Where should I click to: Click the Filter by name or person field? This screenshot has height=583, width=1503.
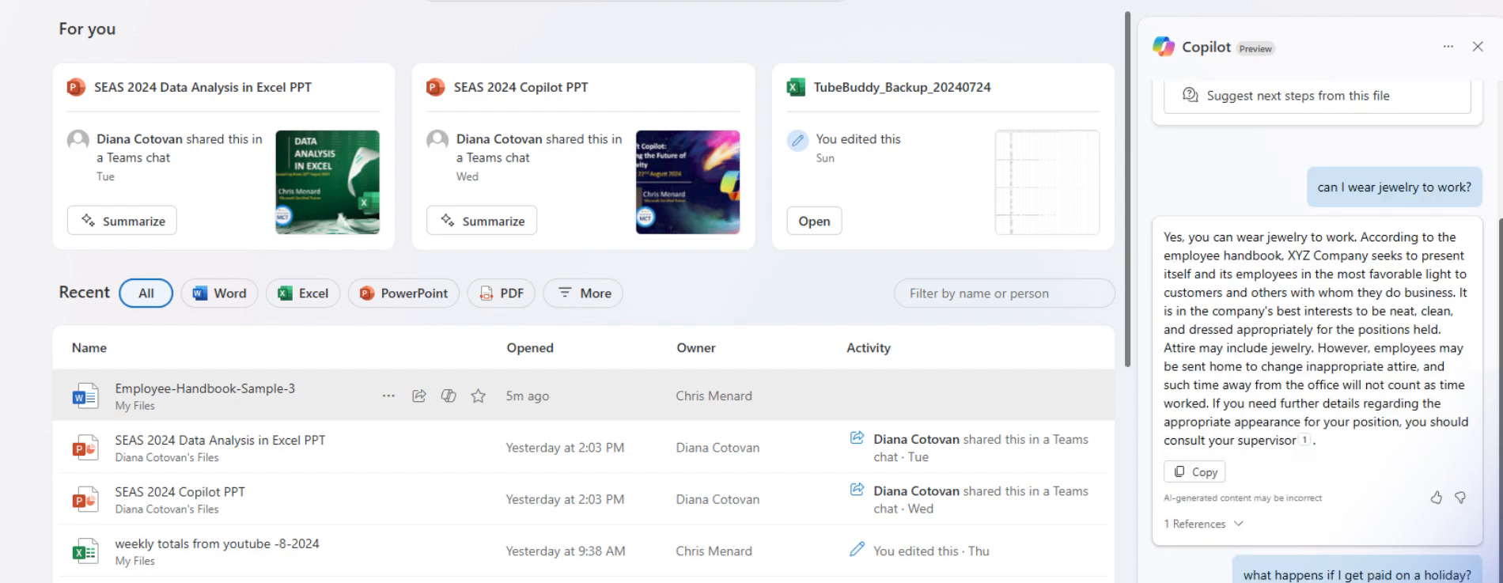[x=1004, y=293]
